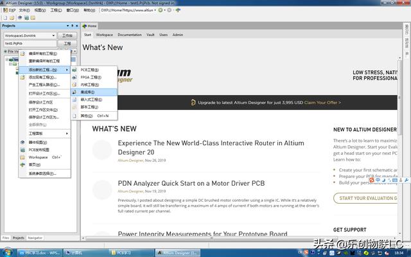Viewport: 411px width, 257px height.
Task: Click the 工程 button in Projects panel
Action: (67, 43)
